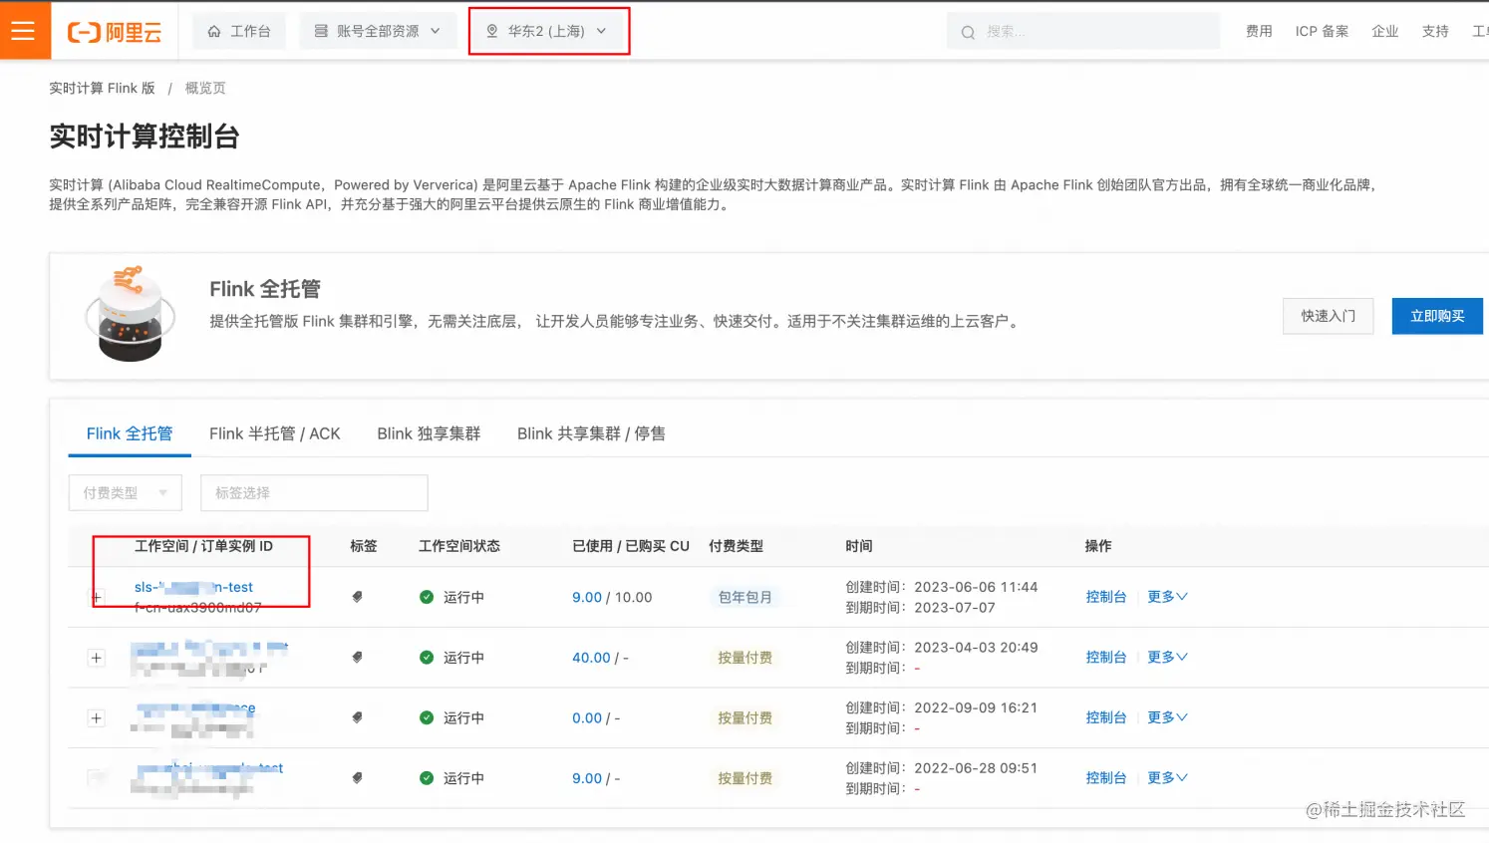This screenshot has width=1489, height=843.
Task: Expand the row created 2022-09-09 16:21
Action: point(96,718)
